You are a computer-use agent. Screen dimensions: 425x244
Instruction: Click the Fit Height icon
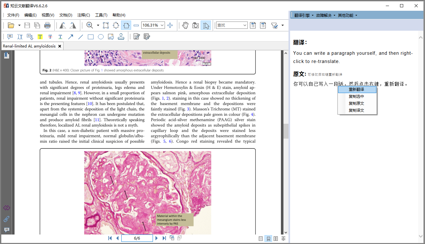[x=116, y=25]
